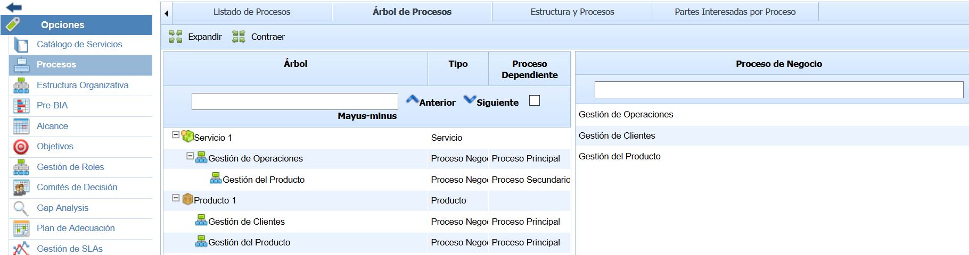Image resolution: width=969 pixels, height=255 pixels.
Task: Open Plan de Adecuación icon
Action: pyautogui.click(x=21, y=228)
